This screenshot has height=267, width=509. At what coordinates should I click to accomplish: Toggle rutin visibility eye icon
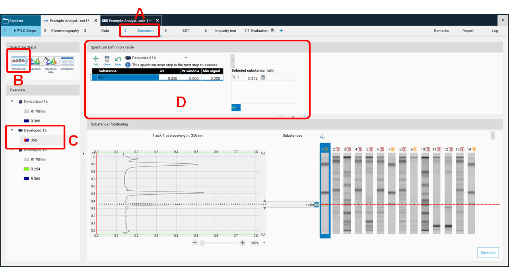coord(317,205)
